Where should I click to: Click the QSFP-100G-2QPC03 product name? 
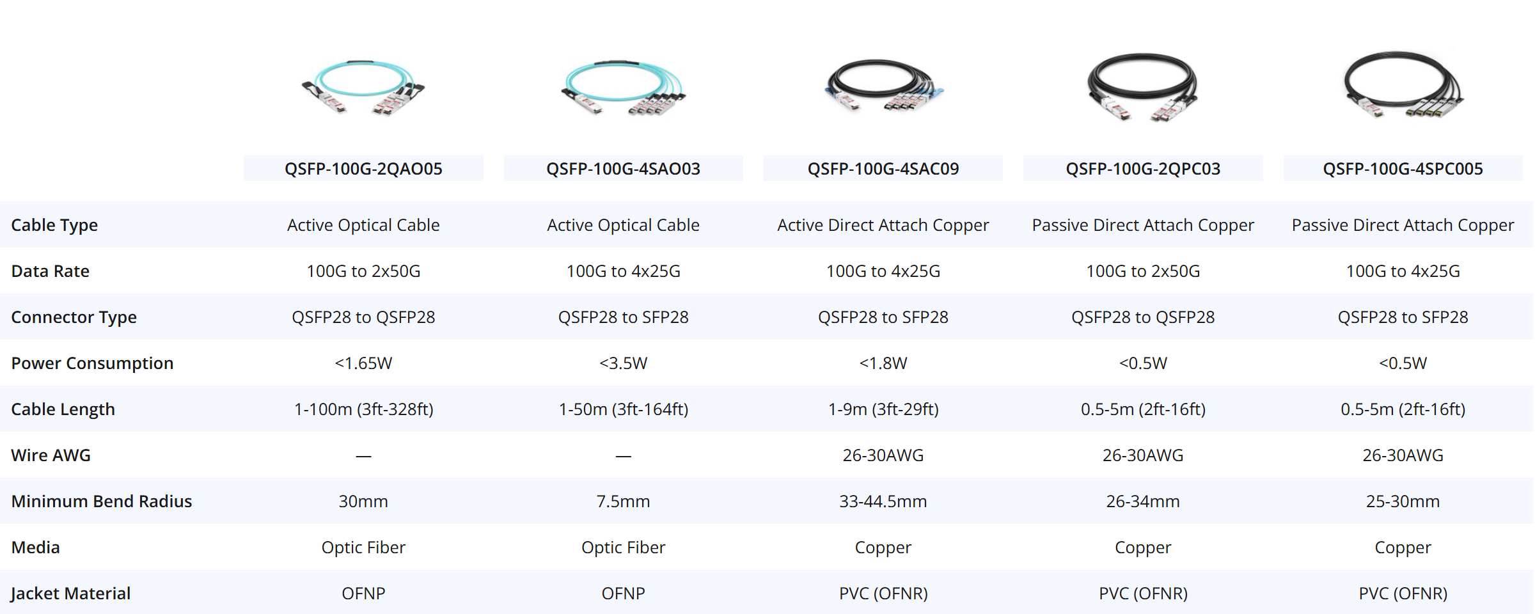click(1143, 168)
